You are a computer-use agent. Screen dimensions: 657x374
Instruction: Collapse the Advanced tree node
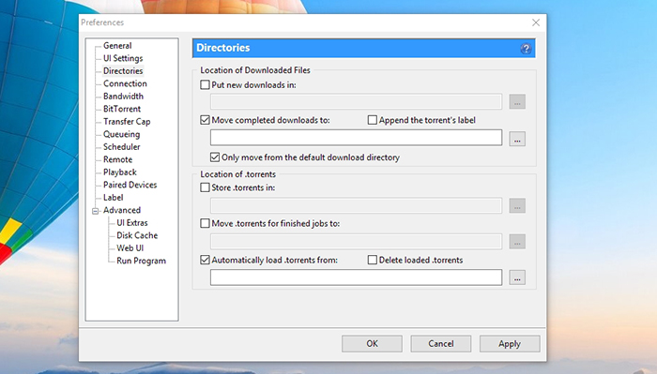[x=96, y=211]
